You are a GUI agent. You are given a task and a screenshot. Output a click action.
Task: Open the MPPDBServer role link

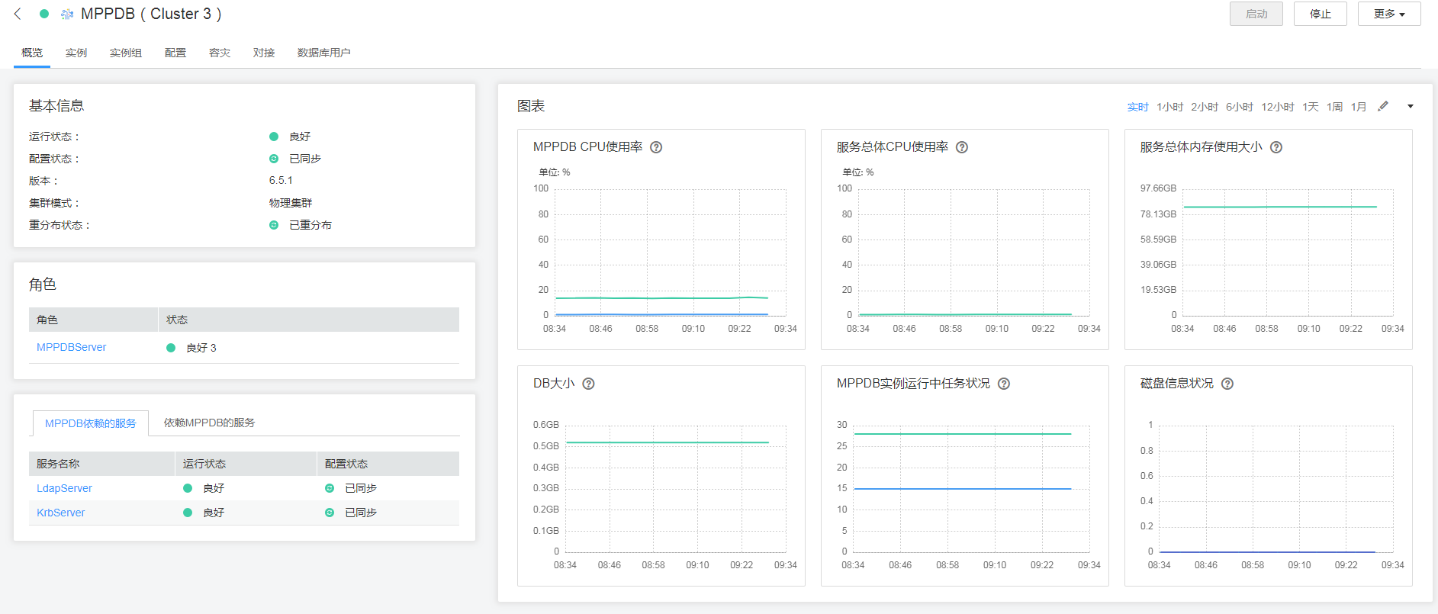click(x=72, y=347)
